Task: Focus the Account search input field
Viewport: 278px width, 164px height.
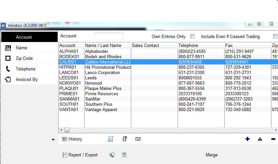Action: [x=109, y=36]
